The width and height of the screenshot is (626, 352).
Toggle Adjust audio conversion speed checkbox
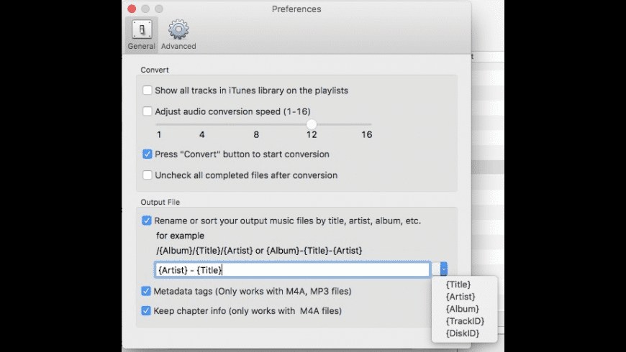(x=148, y=111)
